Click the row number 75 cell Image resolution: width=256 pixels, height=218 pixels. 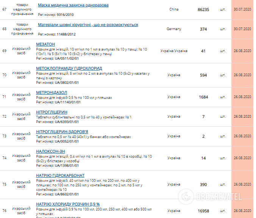5,184
